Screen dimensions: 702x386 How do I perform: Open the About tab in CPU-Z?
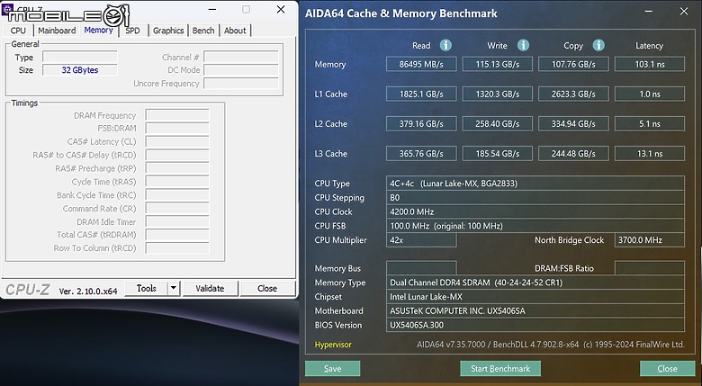pos(235,31)
